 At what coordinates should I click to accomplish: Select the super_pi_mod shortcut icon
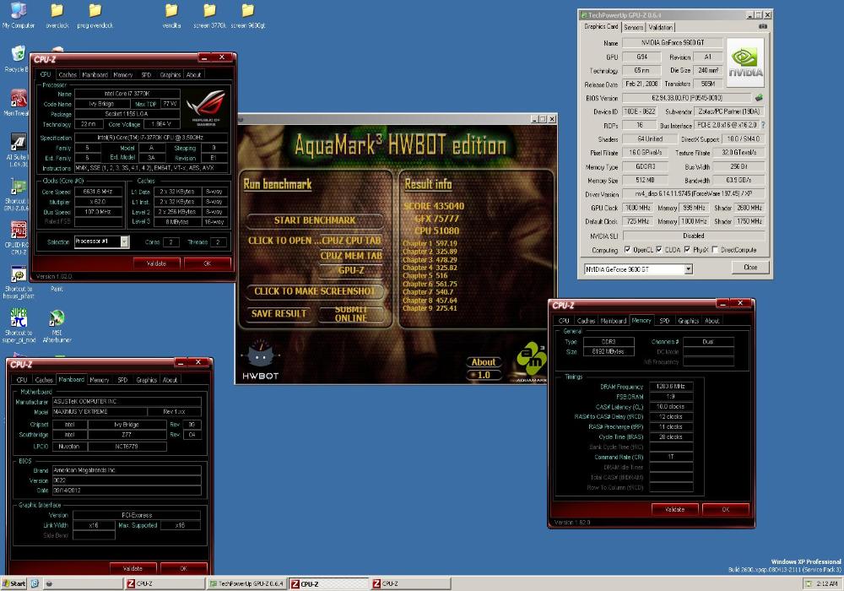(x=19, y=325)
